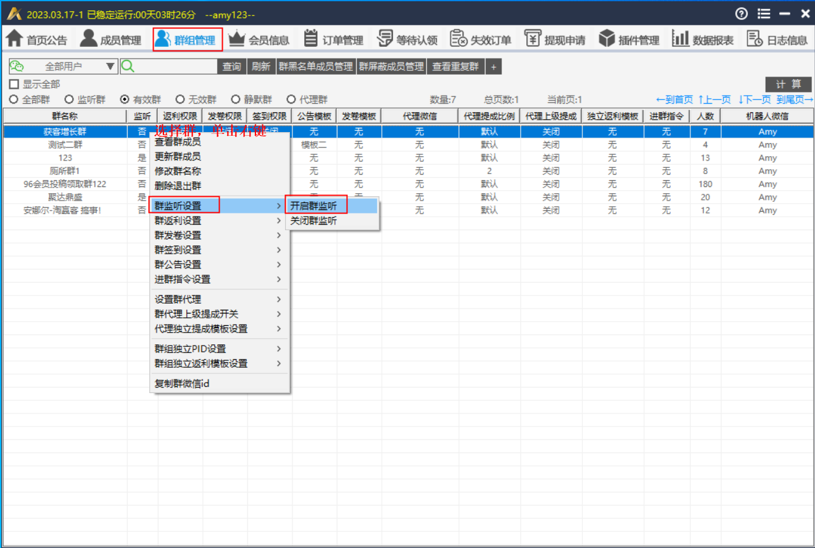
Task: Sort by the 人数 column header
Action: (x=705, y=116)
